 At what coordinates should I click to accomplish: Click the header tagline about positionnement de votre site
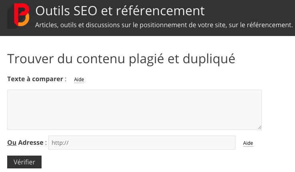164,25
